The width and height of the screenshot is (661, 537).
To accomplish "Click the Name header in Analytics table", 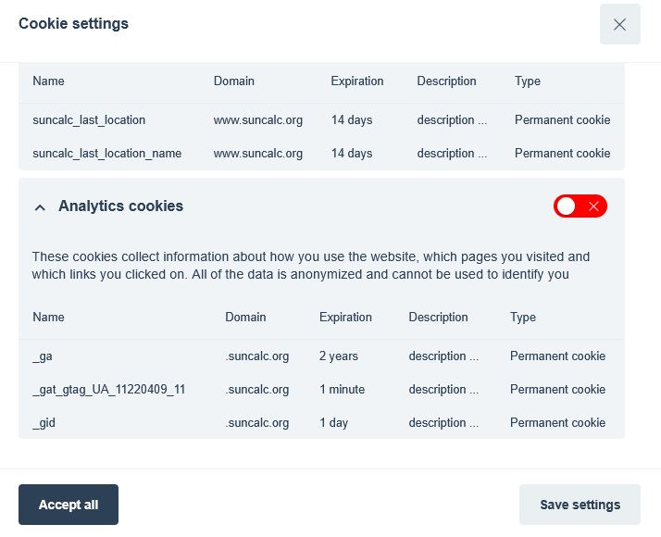I will click(x=48, y=318).
